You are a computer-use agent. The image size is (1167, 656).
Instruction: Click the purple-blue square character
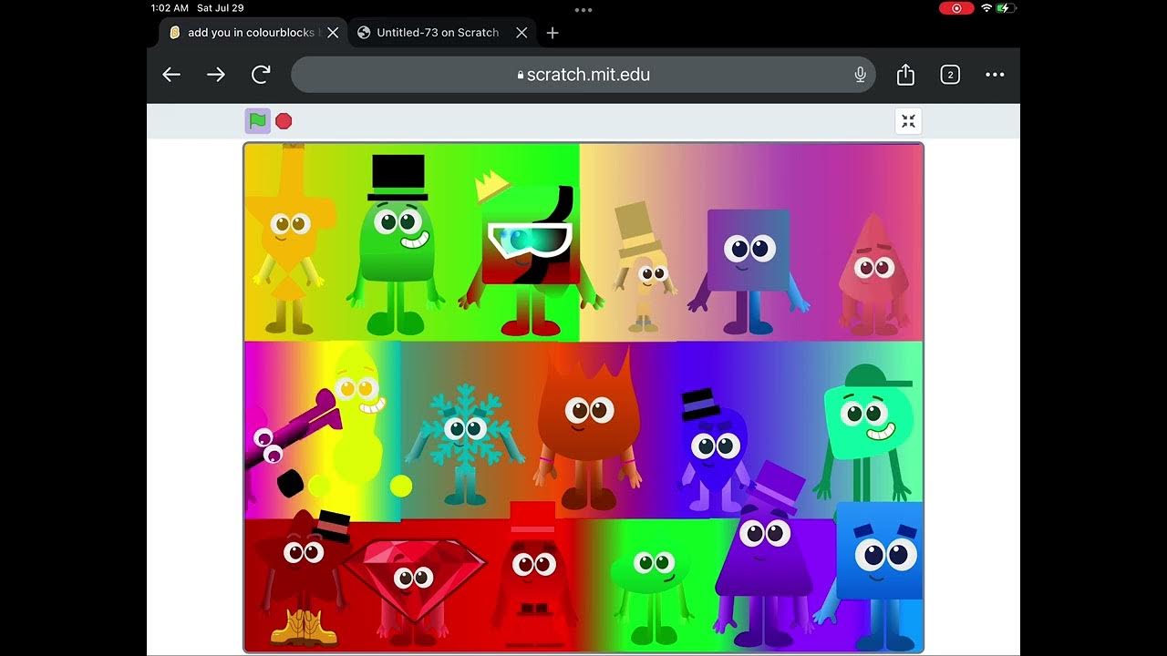point(749,272)
